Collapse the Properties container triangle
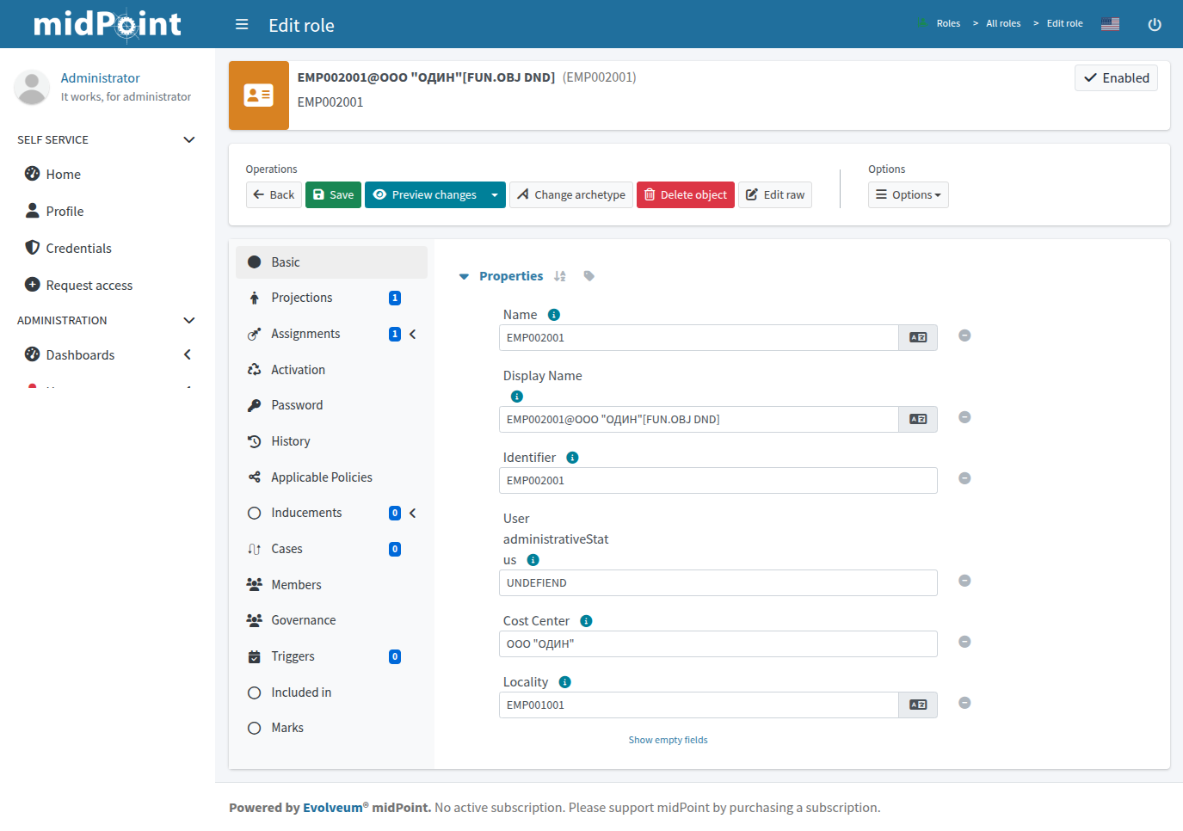The height and width of the screenshot is (831, 1183). pos(464,276)
